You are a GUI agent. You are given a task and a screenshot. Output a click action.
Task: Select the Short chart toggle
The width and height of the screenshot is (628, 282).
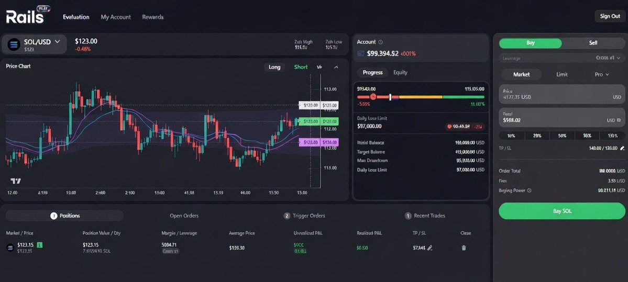click(x=301, y=67)
